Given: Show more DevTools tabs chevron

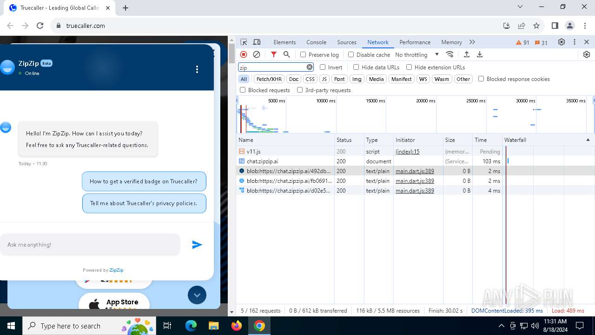Looking at the screenshot, I should coord(472,42).
